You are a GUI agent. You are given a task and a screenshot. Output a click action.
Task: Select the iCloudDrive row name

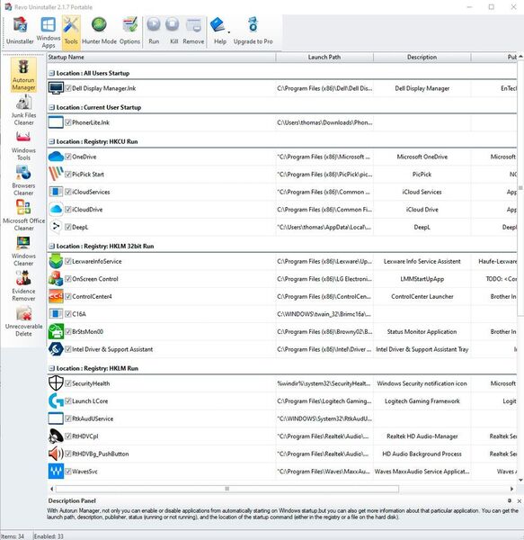pyautogui.click(x=87, y=210)
